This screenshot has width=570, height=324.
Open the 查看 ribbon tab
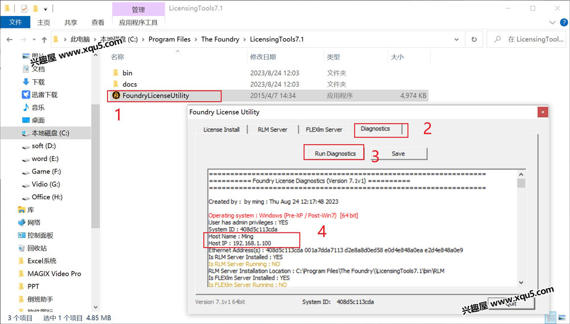tap(97, 23)
